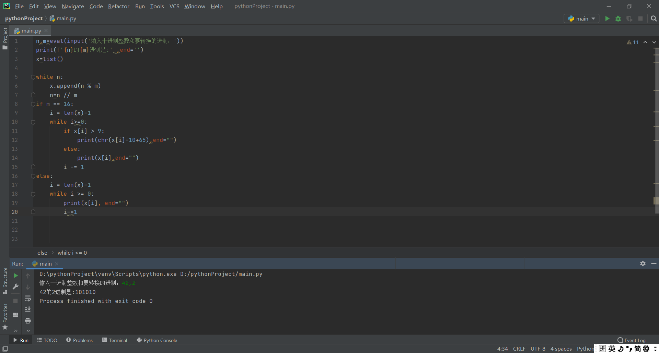Toggle the Favorites tool window
Image resolution: width=659 pixels, height=353 pixels.
point(5,317)
